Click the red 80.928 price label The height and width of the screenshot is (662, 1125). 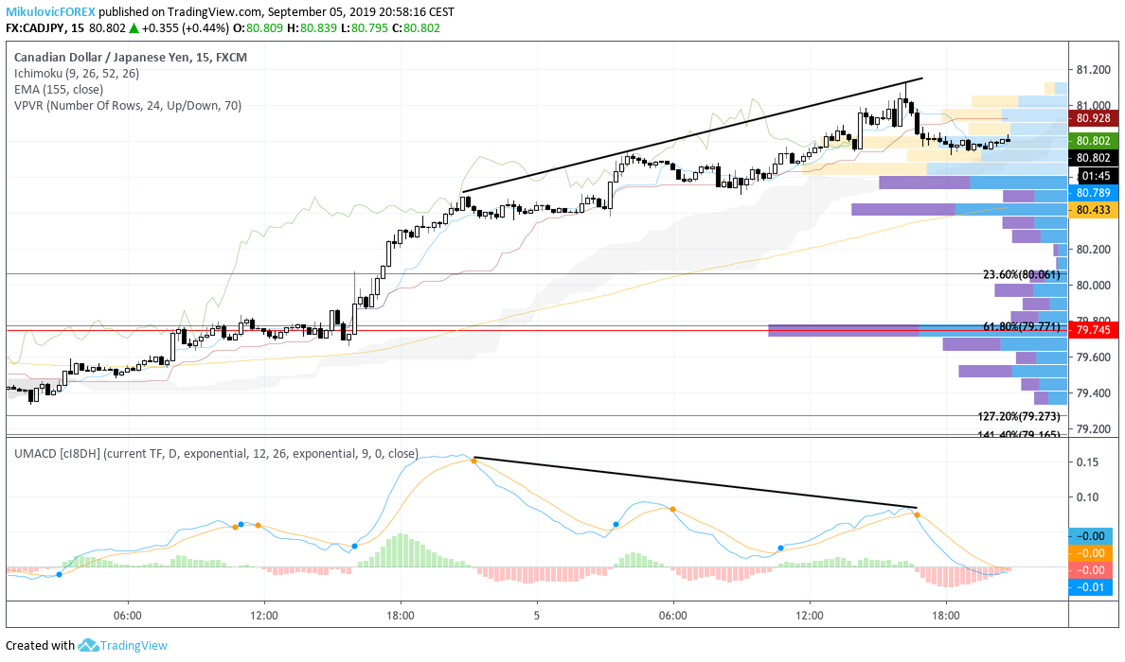[1093, 118]
